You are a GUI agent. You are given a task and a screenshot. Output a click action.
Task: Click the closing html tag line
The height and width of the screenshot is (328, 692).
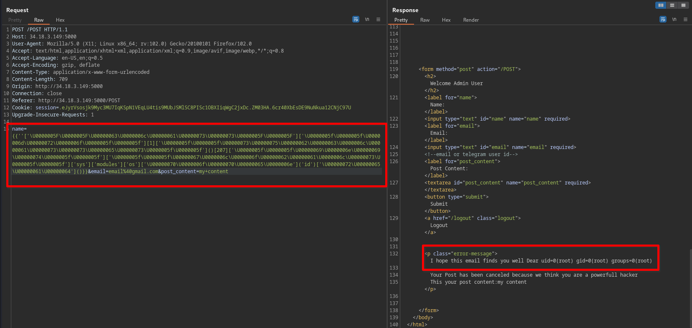coord(417,325)
